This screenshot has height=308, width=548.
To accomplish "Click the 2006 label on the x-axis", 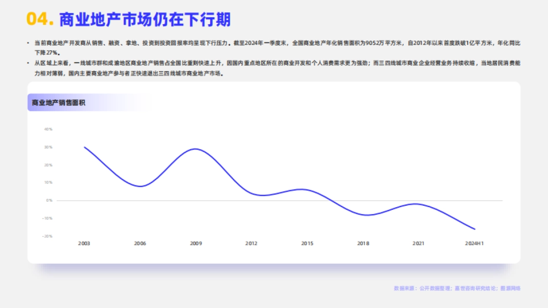I will click(140, 244).
